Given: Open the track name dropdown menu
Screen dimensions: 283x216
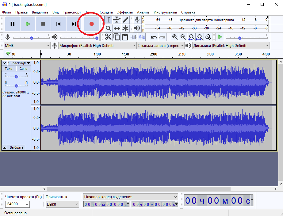Looking at the screenshot, I should 19,63.
